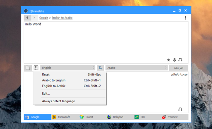Screen dimensions: 212x129
Task: Toggle Always detect language
Action: (70, 101)
